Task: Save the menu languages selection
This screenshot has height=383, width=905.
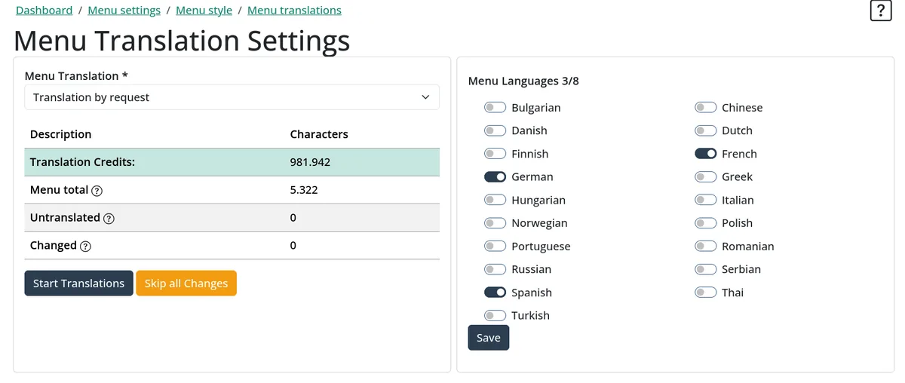Action: point(489,338)
